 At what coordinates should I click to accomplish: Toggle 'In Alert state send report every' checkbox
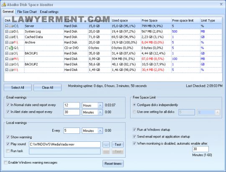click(x=8, y=112)
